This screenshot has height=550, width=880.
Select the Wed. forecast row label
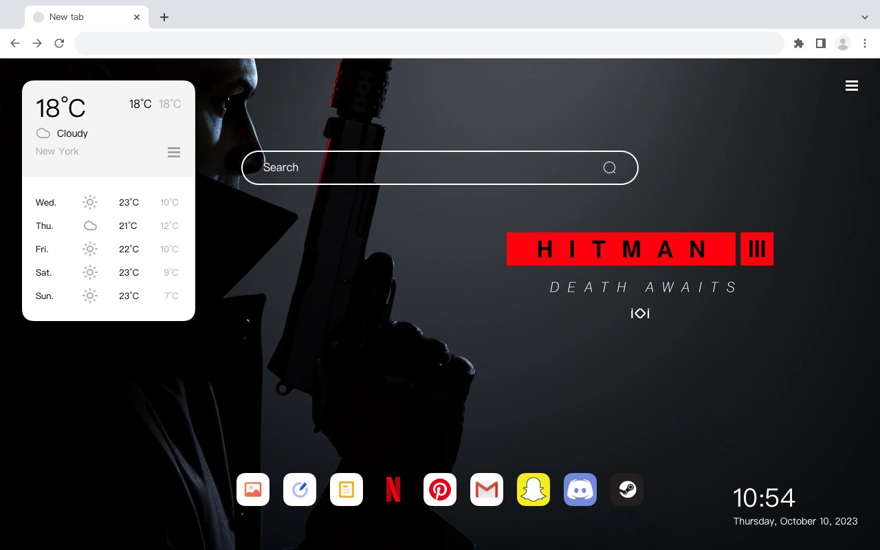click(46, 203)
